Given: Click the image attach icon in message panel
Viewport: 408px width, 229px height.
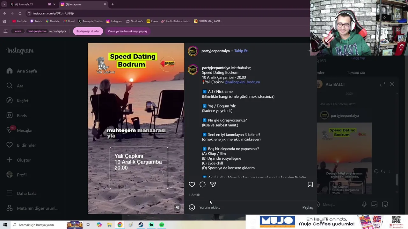Looking at the screenshot, I should 375,205.
